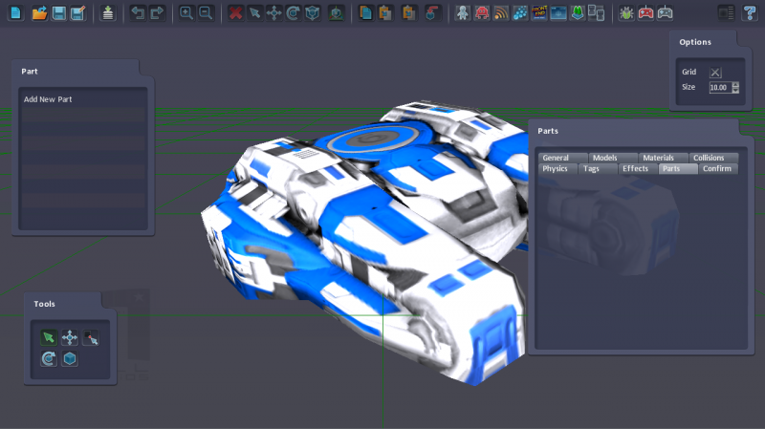Image resolution: width=765 pixels, height=429 pixels.
Task: Click the new file icon in toolbar
Action: tap(16, 13)
